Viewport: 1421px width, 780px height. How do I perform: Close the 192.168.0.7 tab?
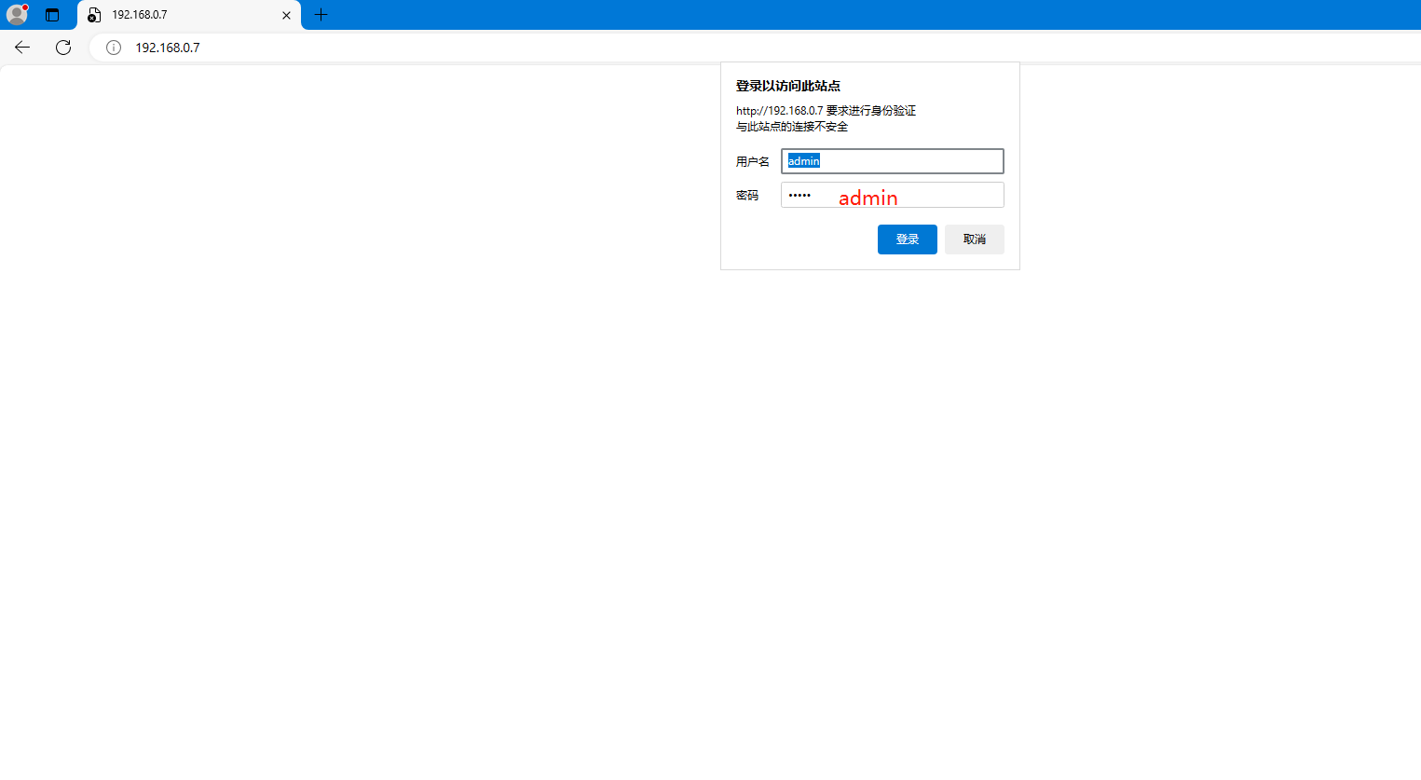click(x=286, y=15)
